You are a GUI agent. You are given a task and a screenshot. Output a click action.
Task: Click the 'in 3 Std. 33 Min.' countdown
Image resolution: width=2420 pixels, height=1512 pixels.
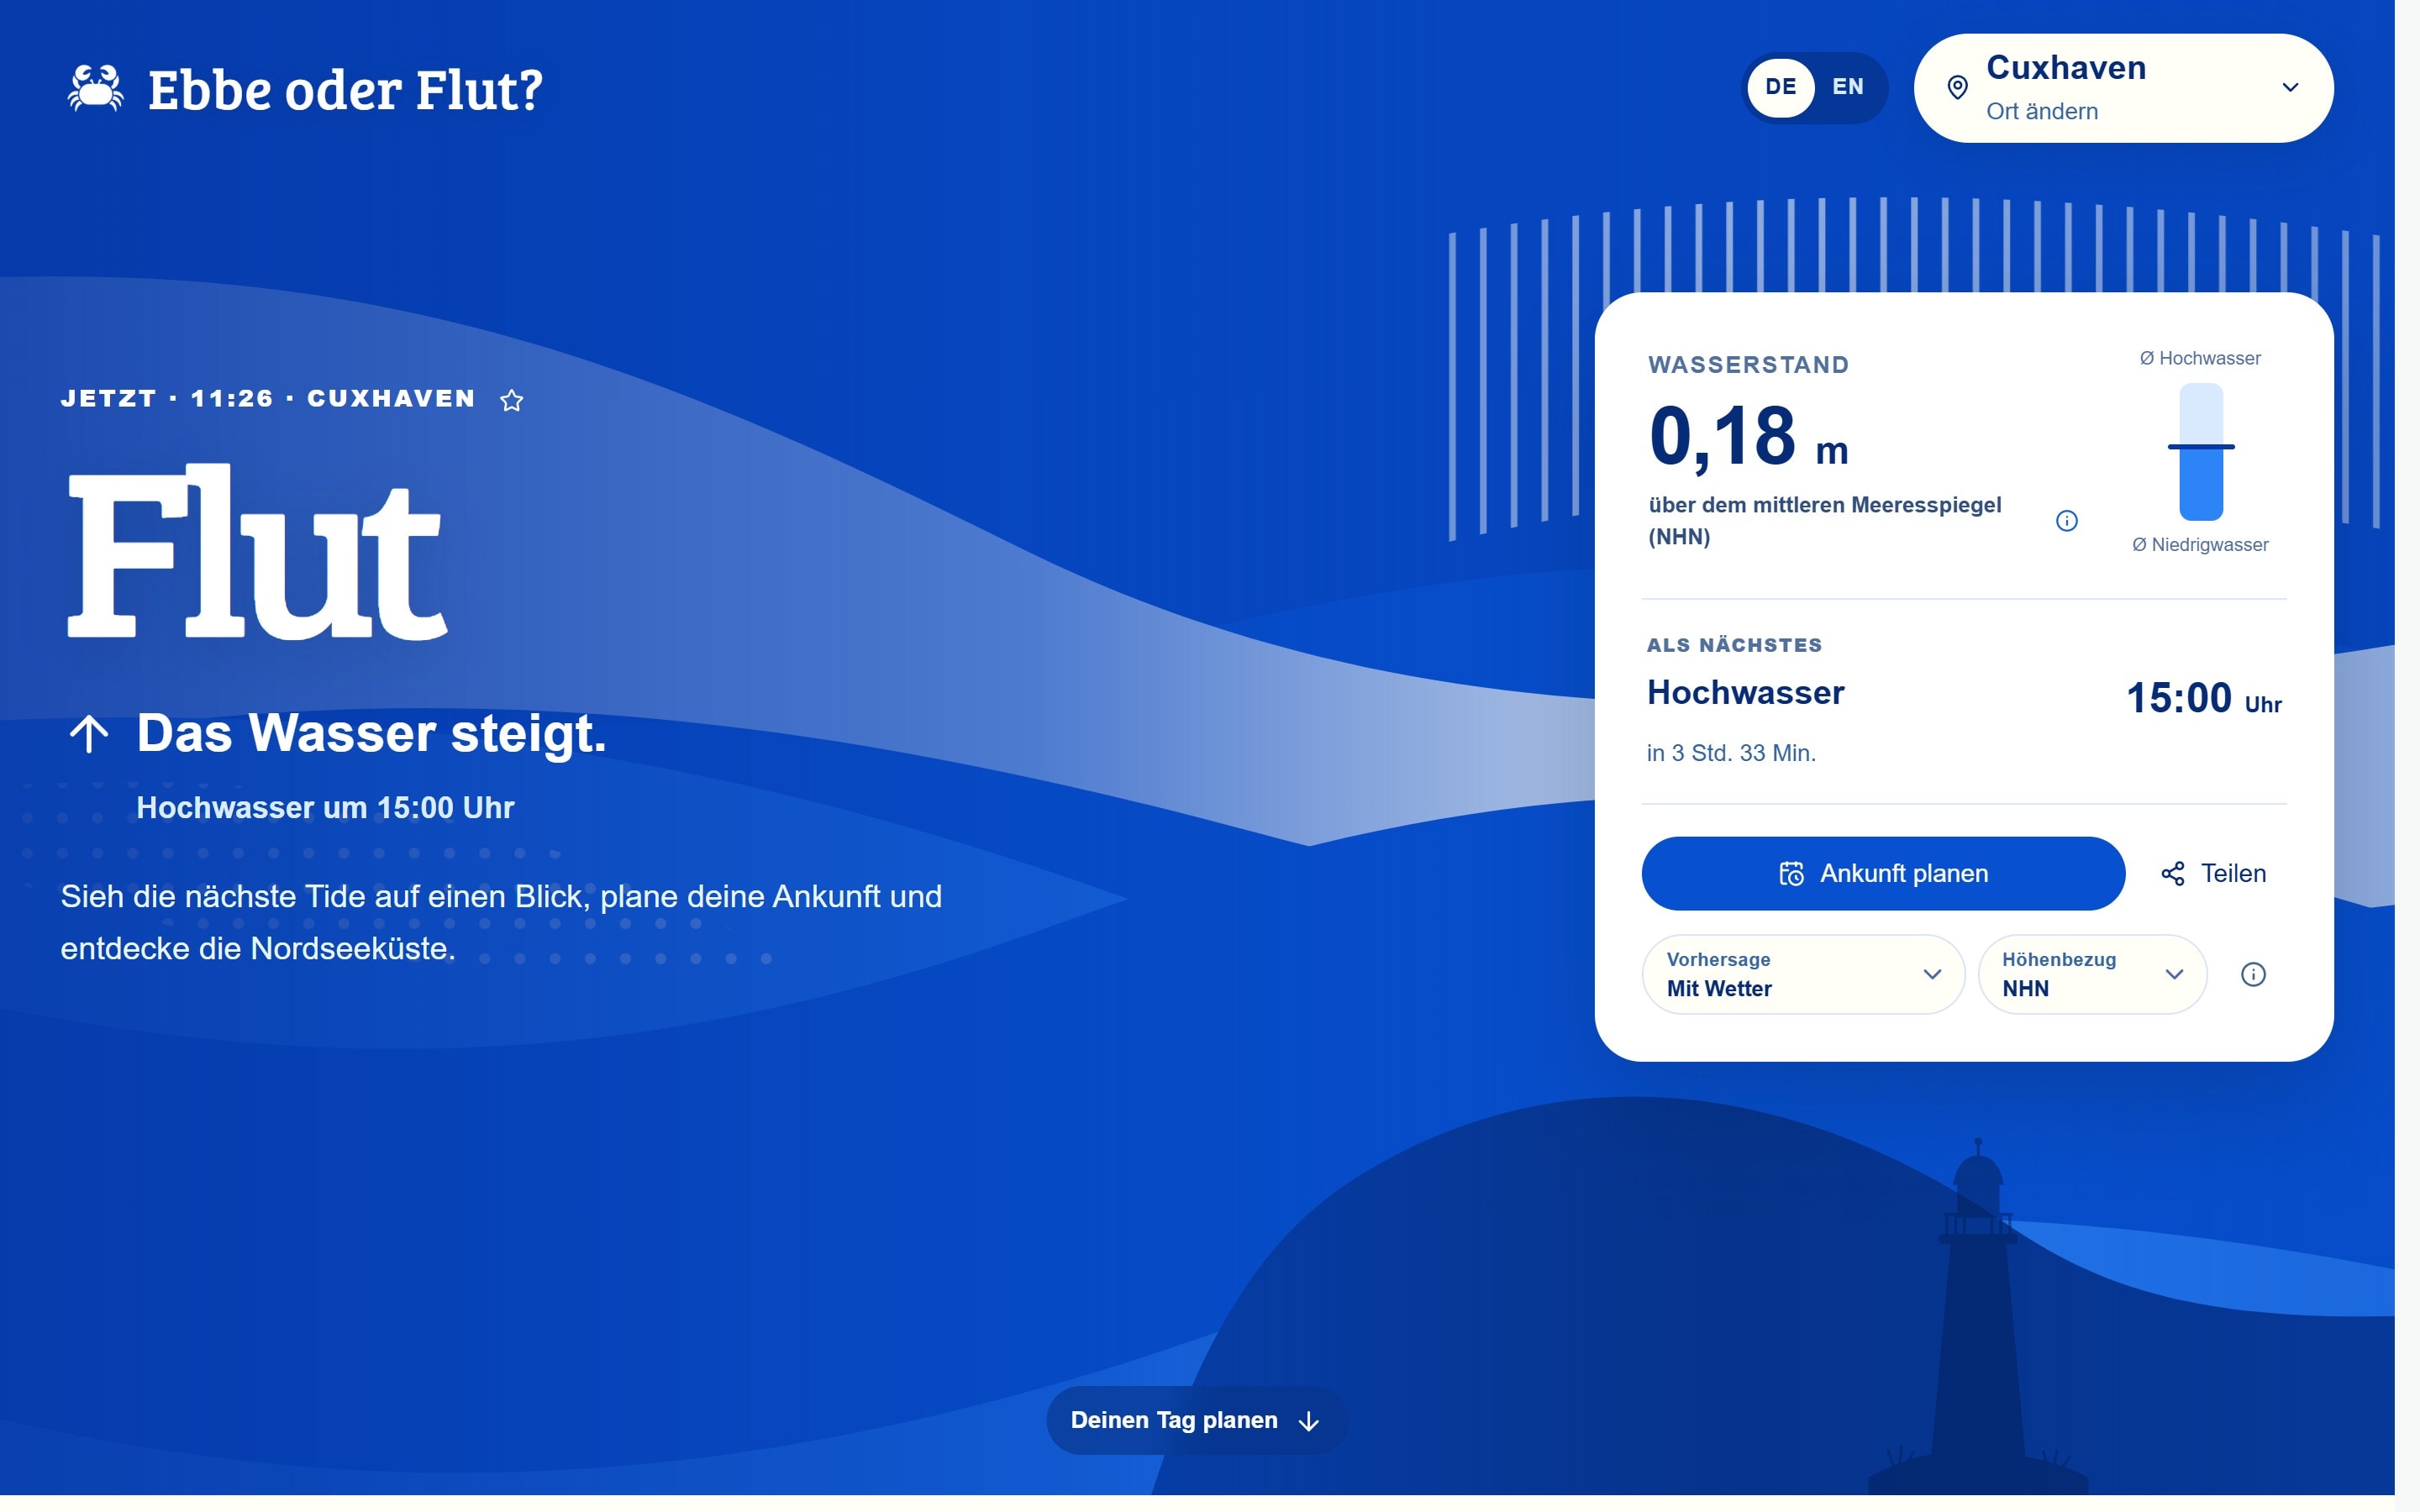[1731, 753]
